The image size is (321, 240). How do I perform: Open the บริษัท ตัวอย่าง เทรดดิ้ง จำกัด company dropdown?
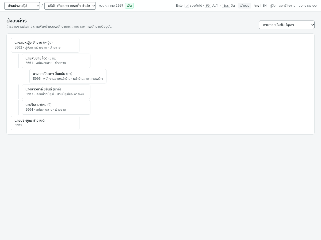click(70, 6)
